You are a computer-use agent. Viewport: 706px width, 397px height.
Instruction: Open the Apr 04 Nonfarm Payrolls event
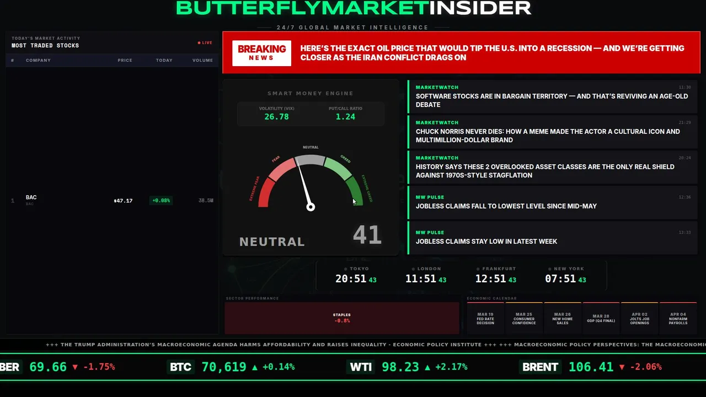coord(678,318)
